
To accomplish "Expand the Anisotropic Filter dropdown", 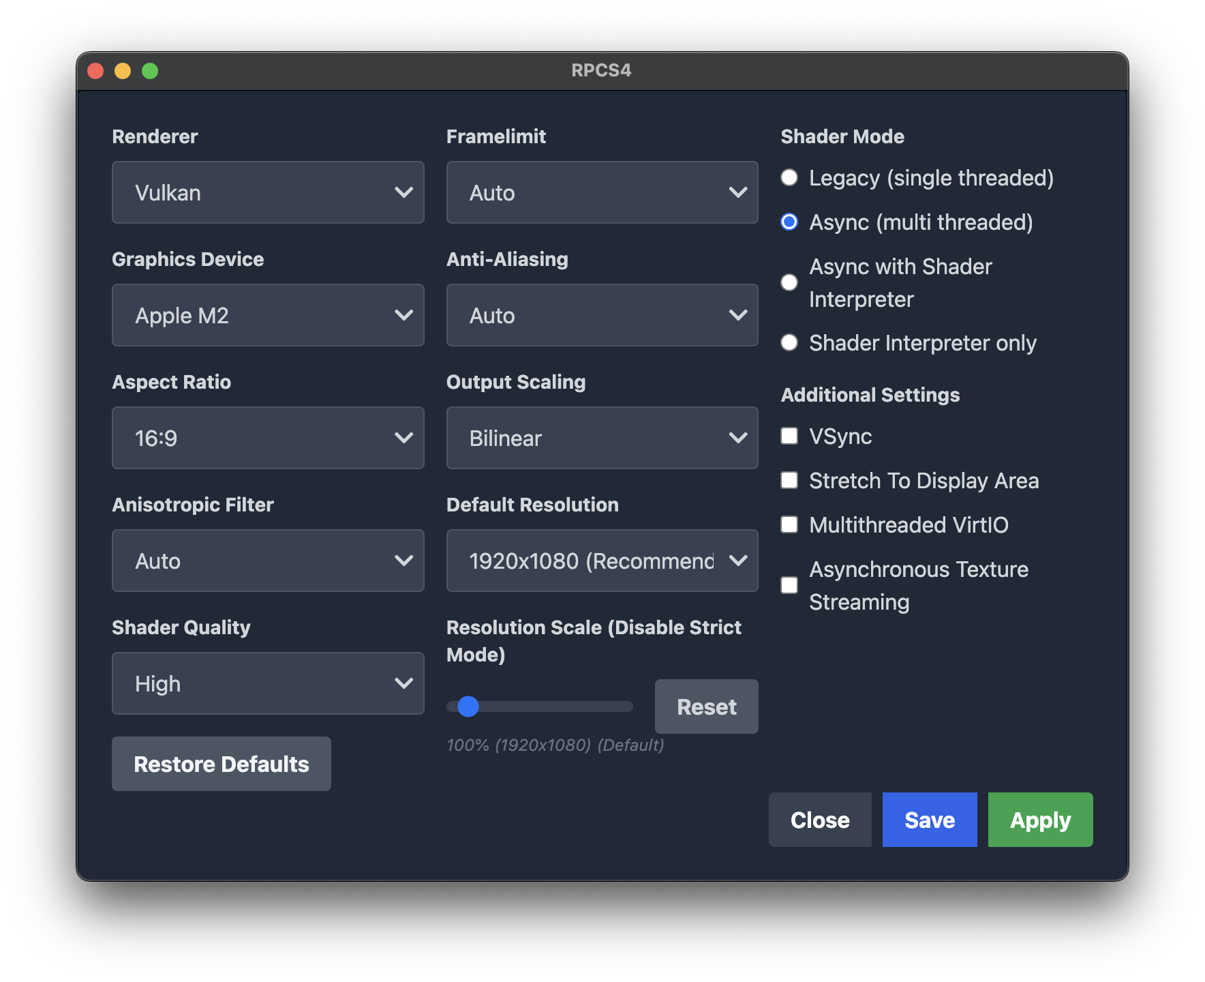I will [x=268, y=561].
